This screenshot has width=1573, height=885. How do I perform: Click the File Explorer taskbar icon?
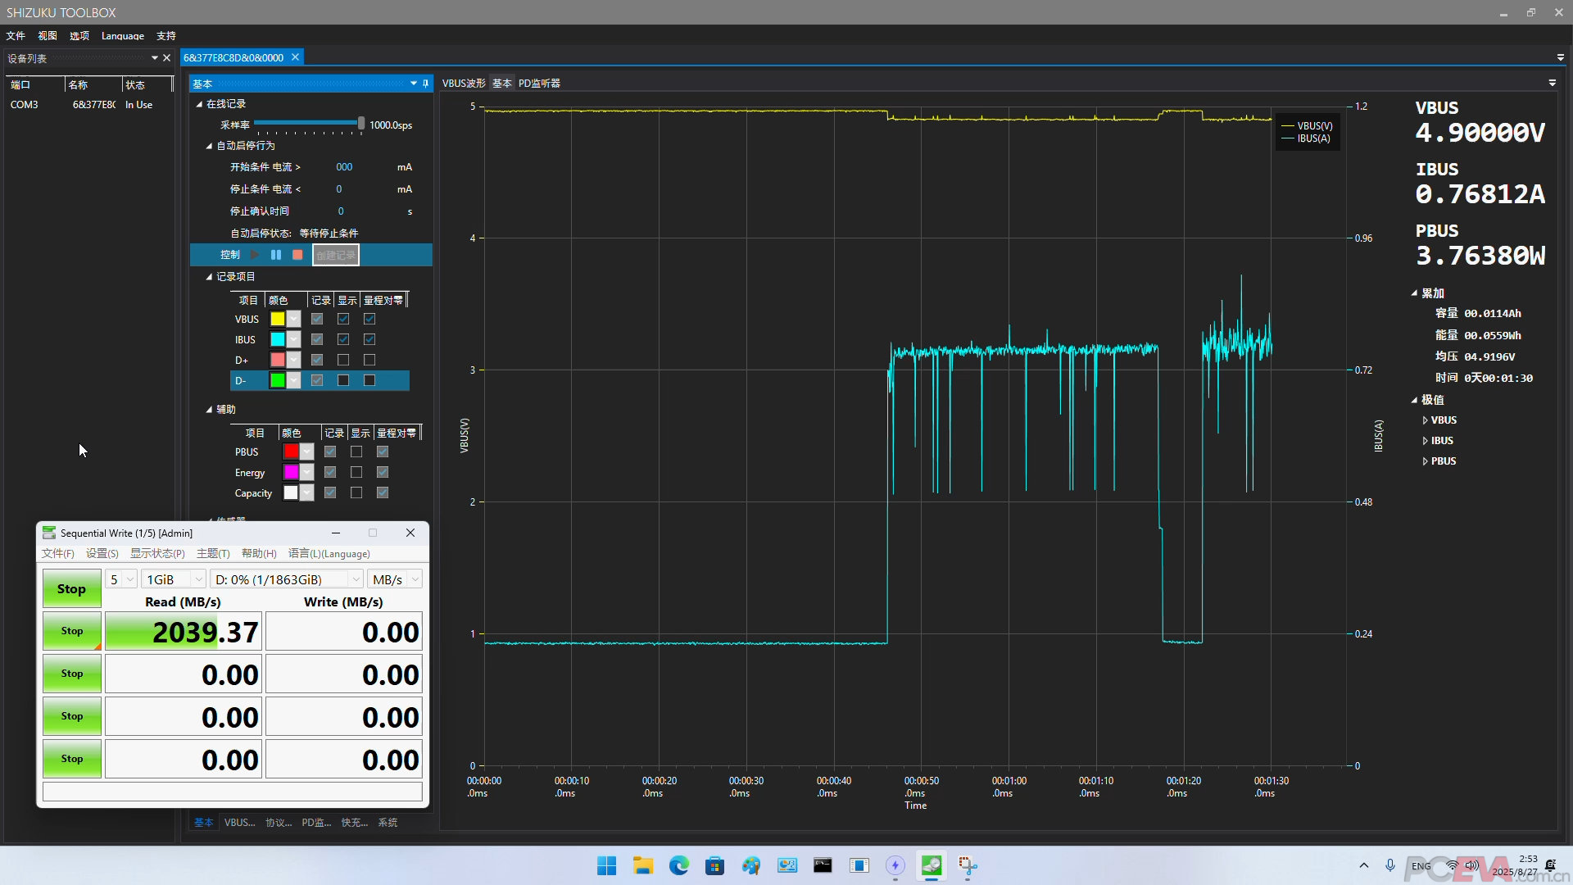click(x=642, y=865)
